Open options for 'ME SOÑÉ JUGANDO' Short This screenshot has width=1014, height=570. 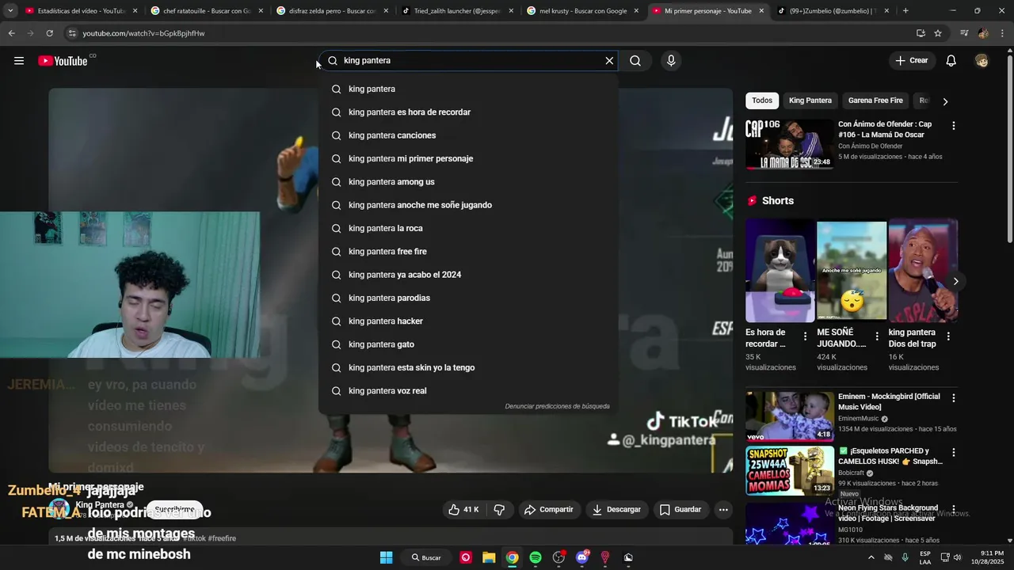tap(877, 336)
